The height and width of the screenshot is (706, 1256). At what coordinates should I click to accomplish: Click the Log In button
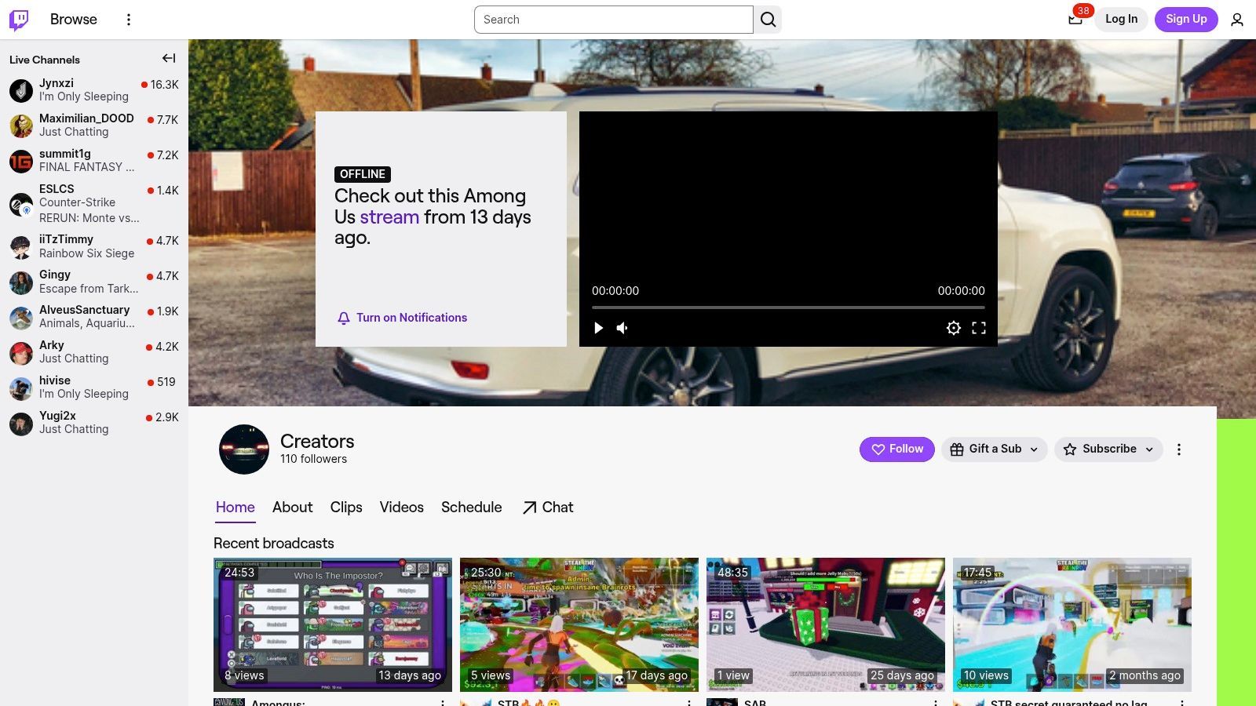[x=1121, y=20]
